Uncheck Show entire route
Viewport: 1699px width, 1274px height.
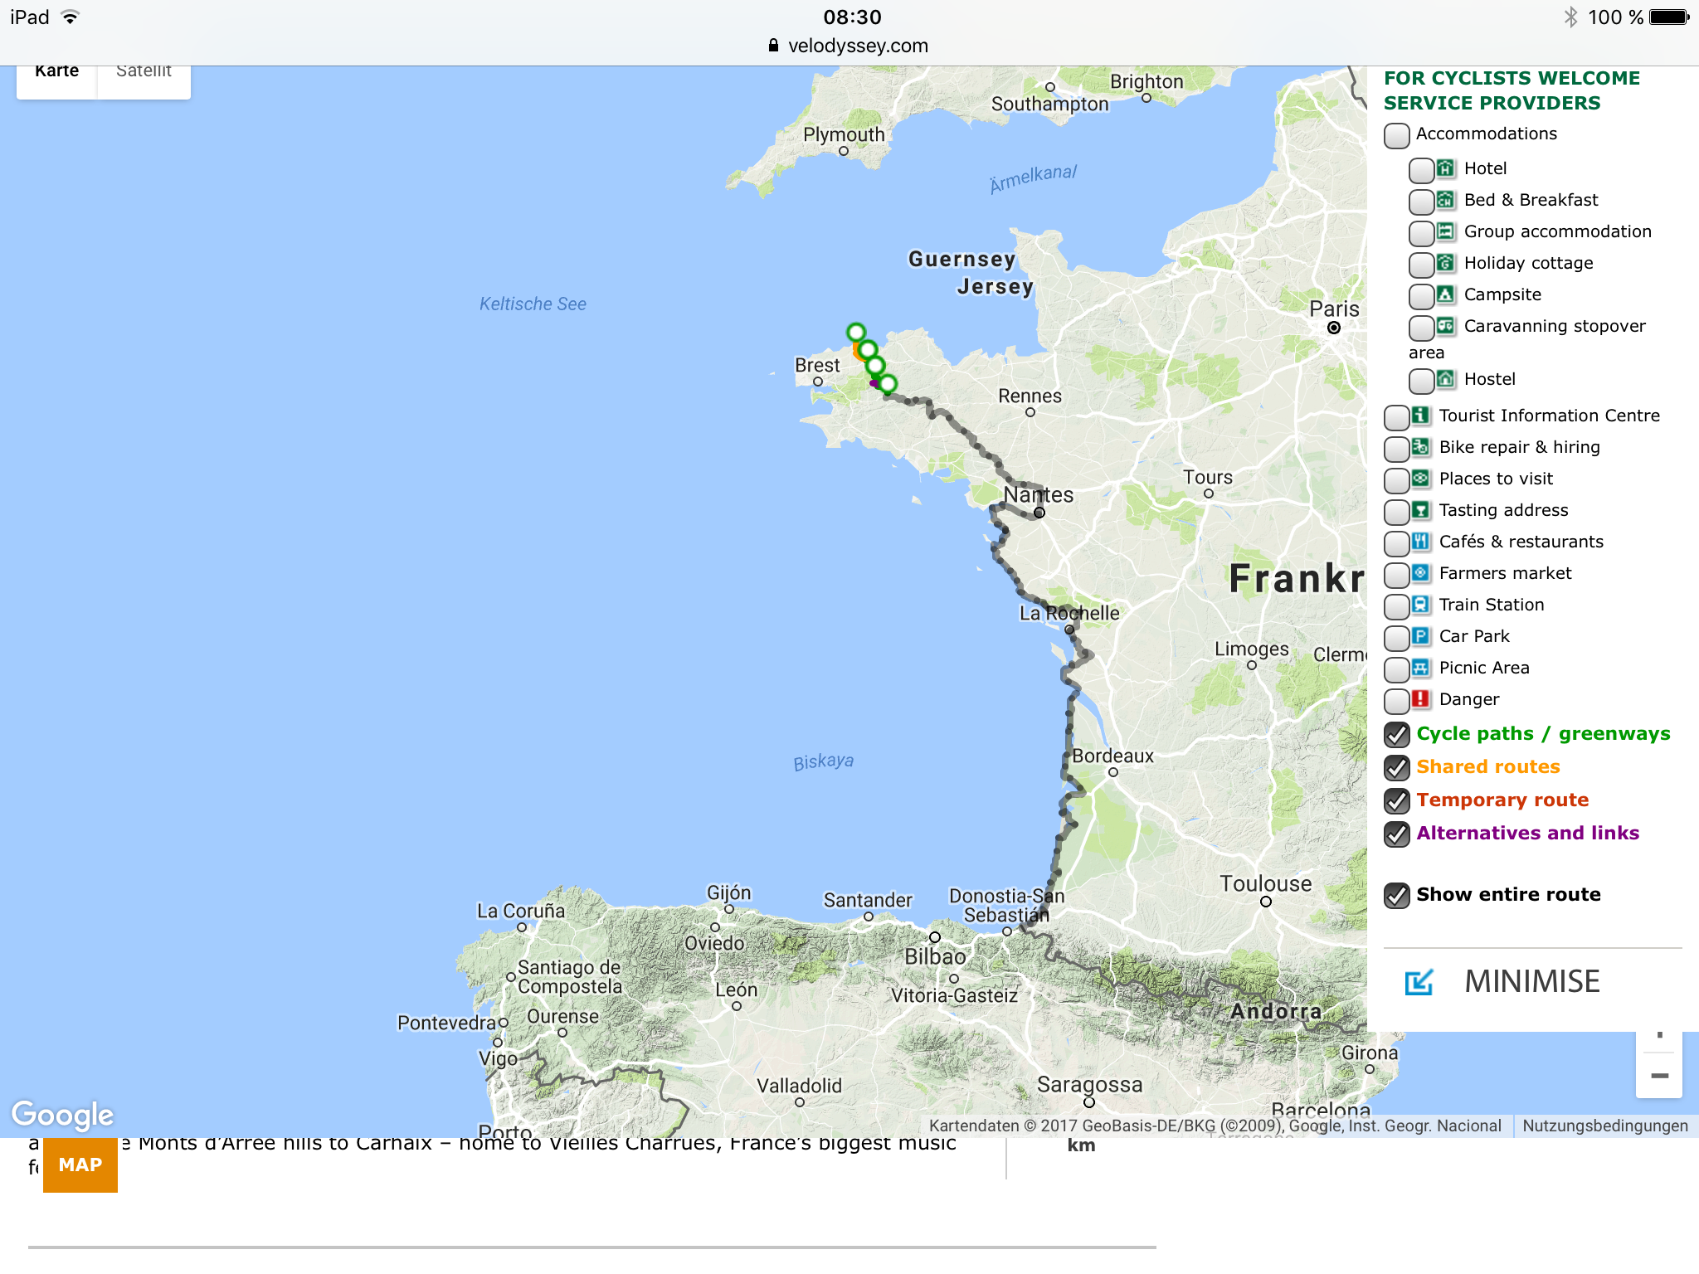[x=1397, y=896]
